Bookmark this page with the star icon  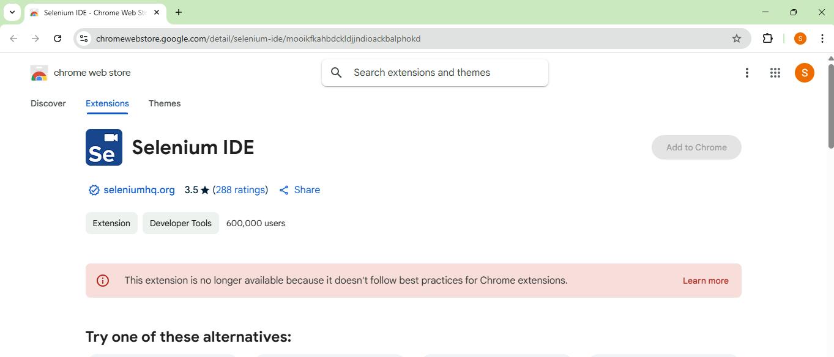tap(737, 39)
